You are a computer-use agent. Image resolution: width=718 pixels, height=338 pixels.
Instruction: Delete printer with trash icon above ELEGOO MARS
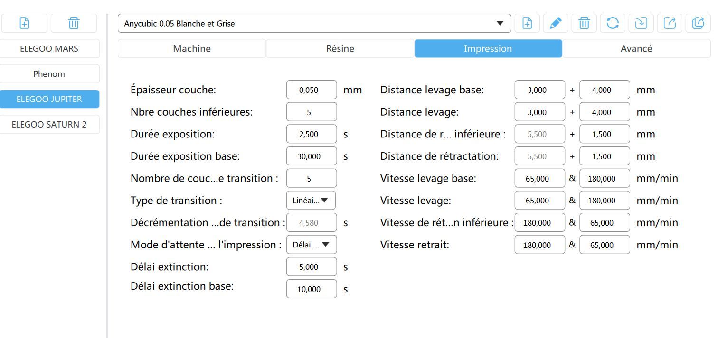coord(74,23)
